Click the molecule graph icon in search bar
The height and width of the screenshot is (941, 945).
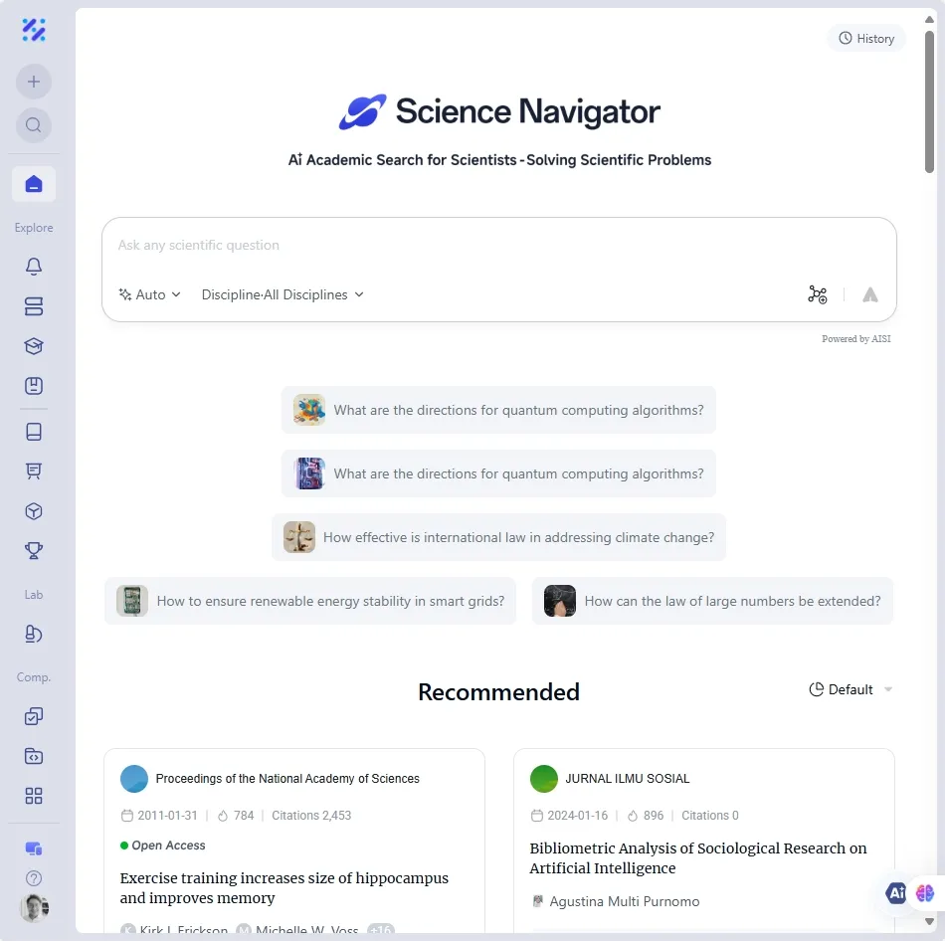coord(818,294)
